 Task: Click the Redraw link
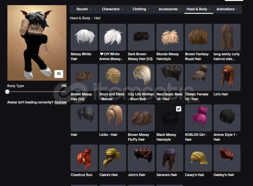60,102
